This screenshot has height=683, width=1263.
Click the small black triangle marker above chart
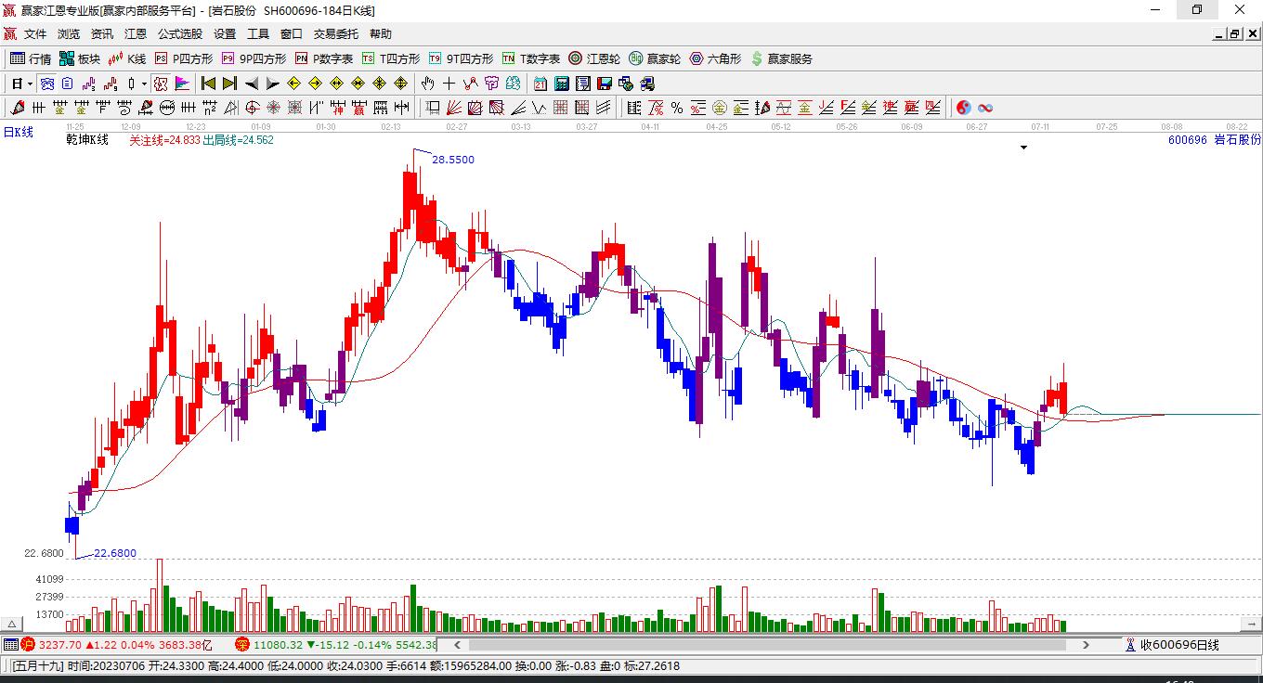pyautogui.click(x=1024, y=148)
